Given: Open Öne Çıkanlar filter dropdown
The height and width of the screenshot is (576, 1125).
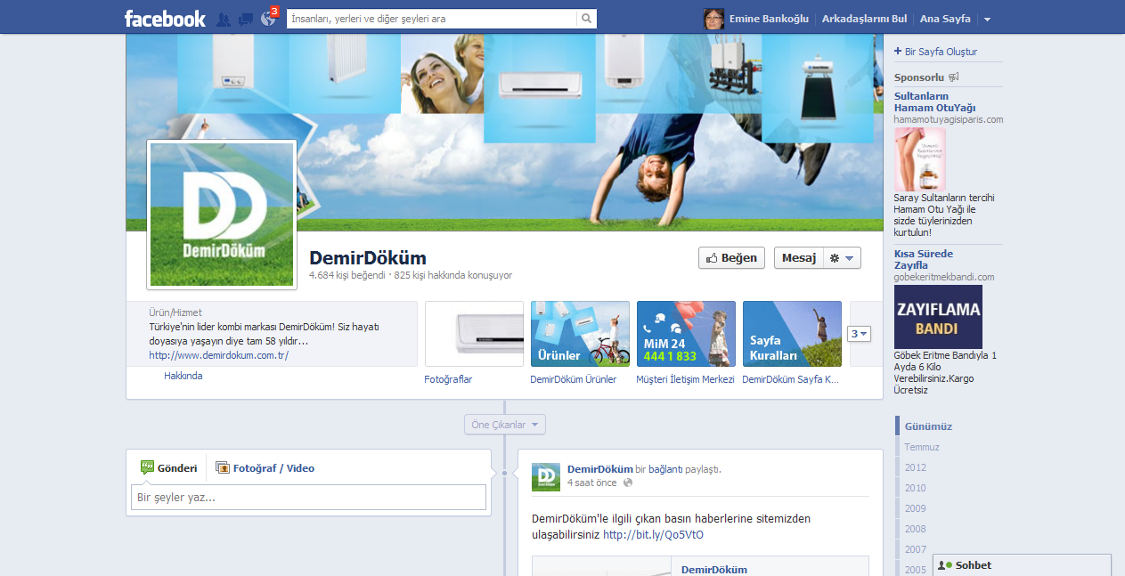Looking at the screenshot, I should coord(505,425).
